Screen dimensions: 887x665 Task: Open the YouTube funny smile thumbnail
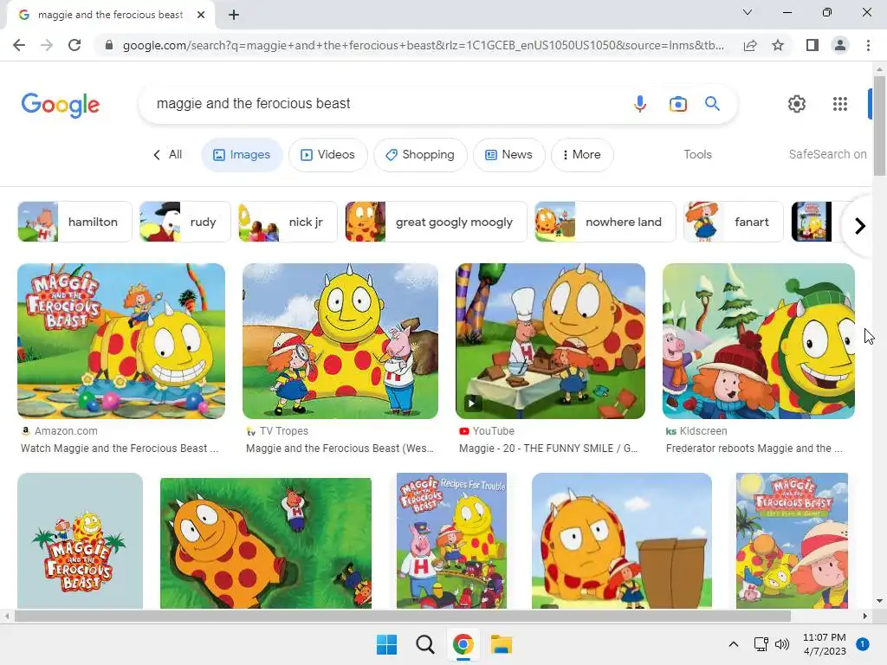550,341
